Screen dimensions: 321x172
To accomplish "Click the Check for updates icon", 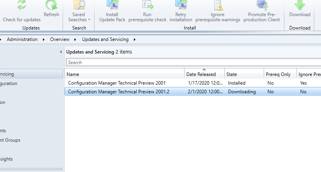I will click(22, 5).
